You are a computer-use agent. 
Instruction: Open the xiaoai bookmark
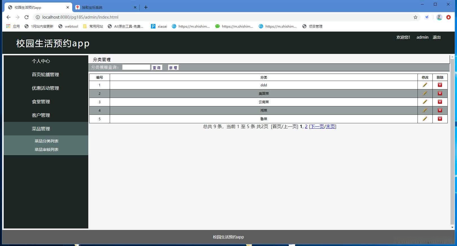tap(159, 26)
